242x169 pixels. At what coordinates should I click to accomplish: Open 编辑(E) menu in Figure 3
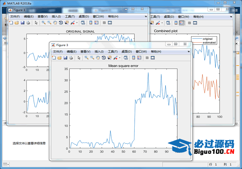[71, 52]
